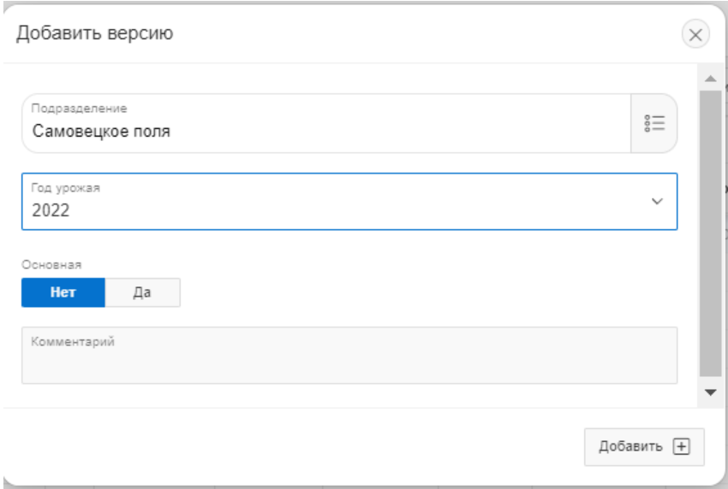Click the plus icon on Добавить button
The height and width of the screenshot is (489, 728).
682,447
